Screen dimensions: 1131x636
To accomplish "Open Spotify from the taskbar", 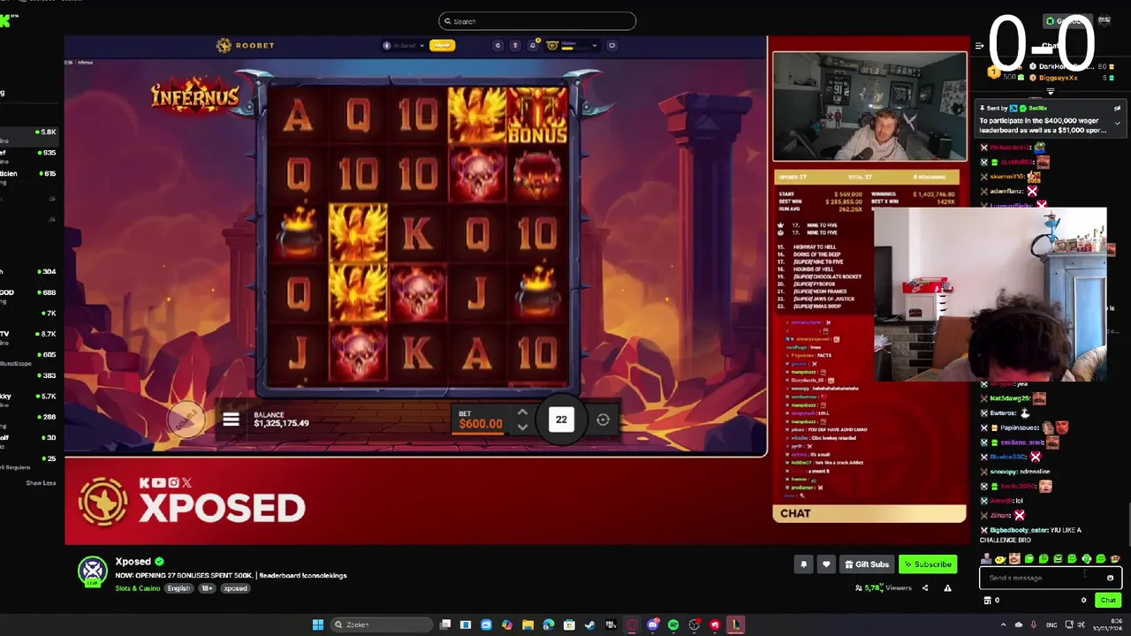I will point(673,625).
